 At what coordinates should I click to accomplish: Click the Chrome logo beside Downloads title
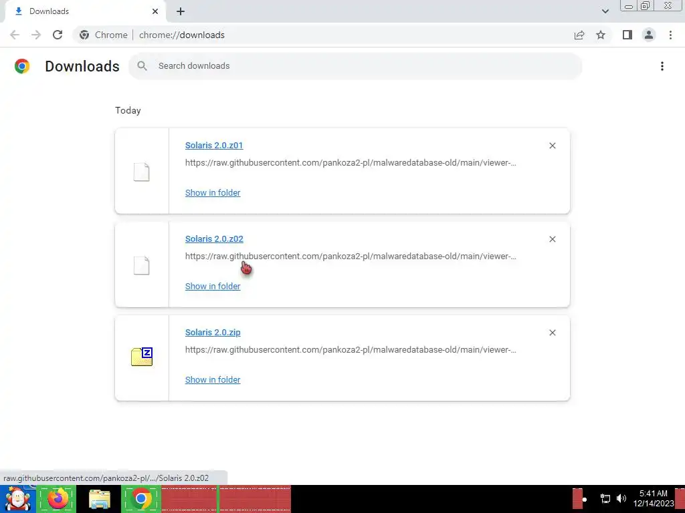click(x=22, y=66)
